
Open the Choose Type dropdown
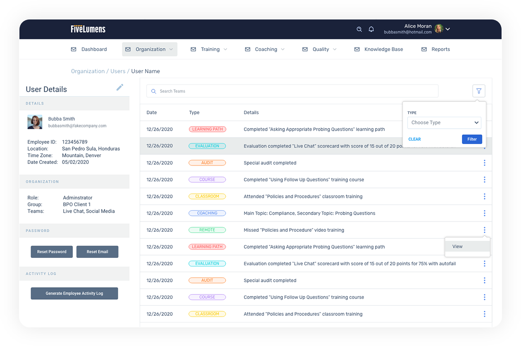tap(444, 123)
